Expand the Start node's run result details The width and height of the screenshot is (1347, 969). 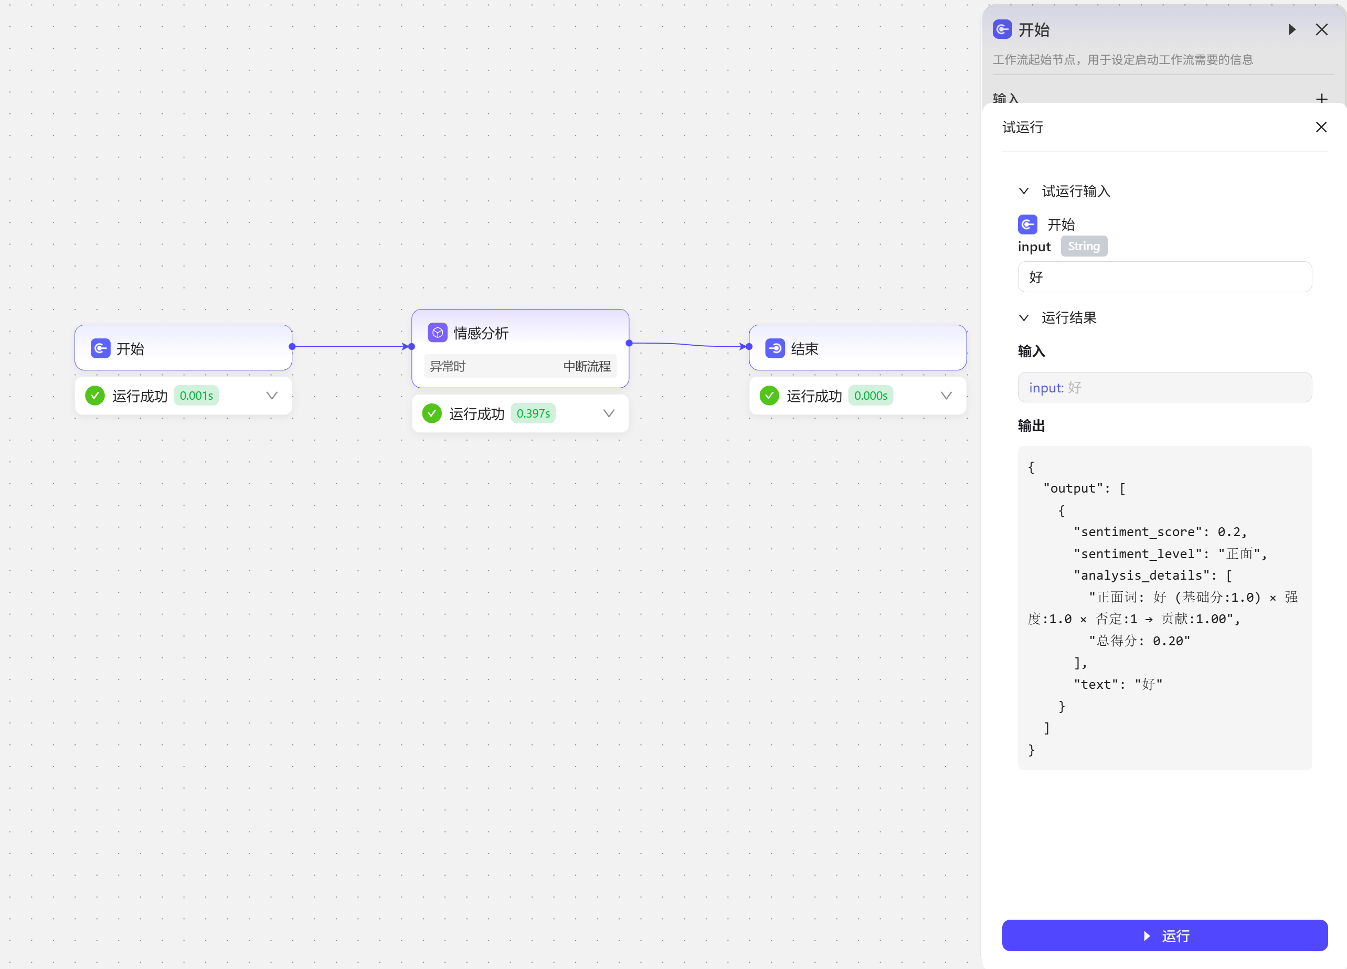pyautogui.click(x=272, y=396)
